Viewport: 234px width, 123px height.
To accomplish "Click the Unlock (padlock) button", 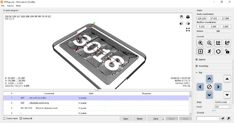I will click(226, 52).
